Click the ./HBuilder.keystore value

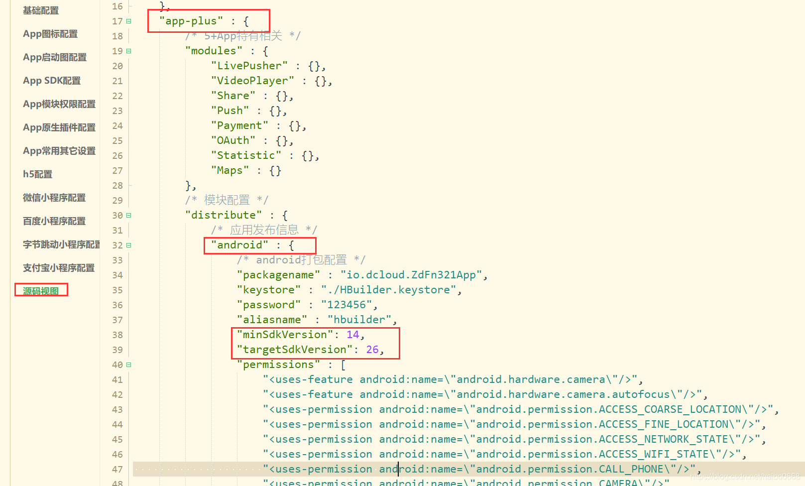click(x=388, y=290)
